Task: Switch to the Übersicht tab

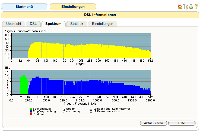Action: [x=14, y=24]
